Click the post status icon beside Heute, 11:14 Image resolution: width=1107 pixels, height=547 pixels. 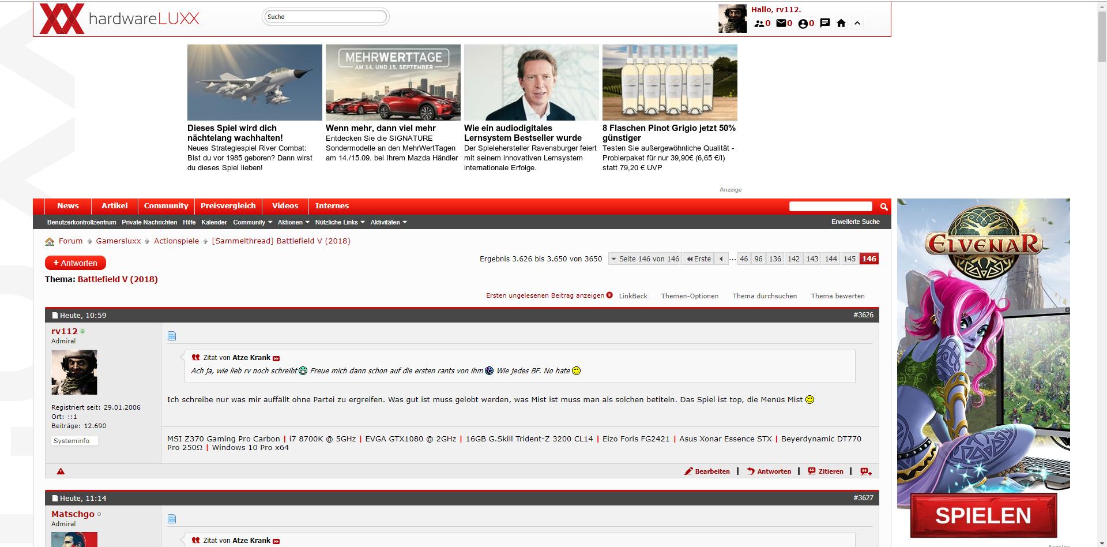(x=55, y=499)
